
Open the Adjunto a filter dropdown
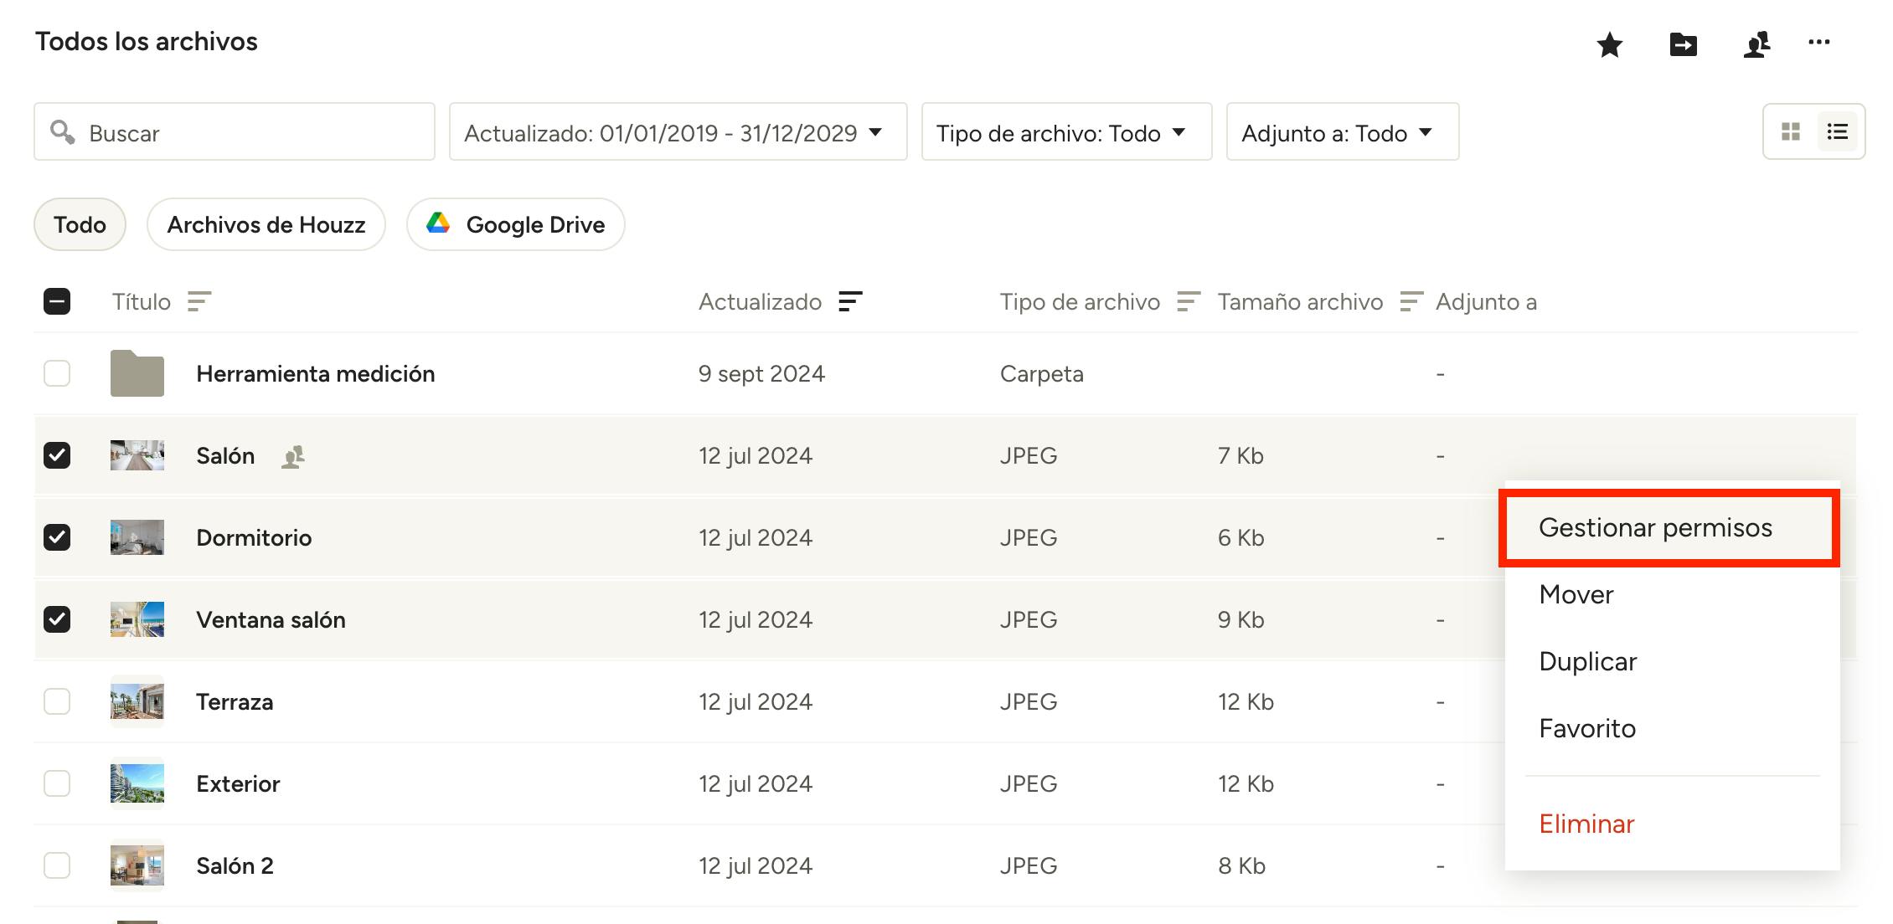[1342, 132]
